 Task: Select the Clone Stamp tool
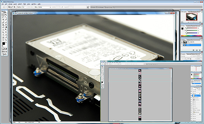click(3, 25)
